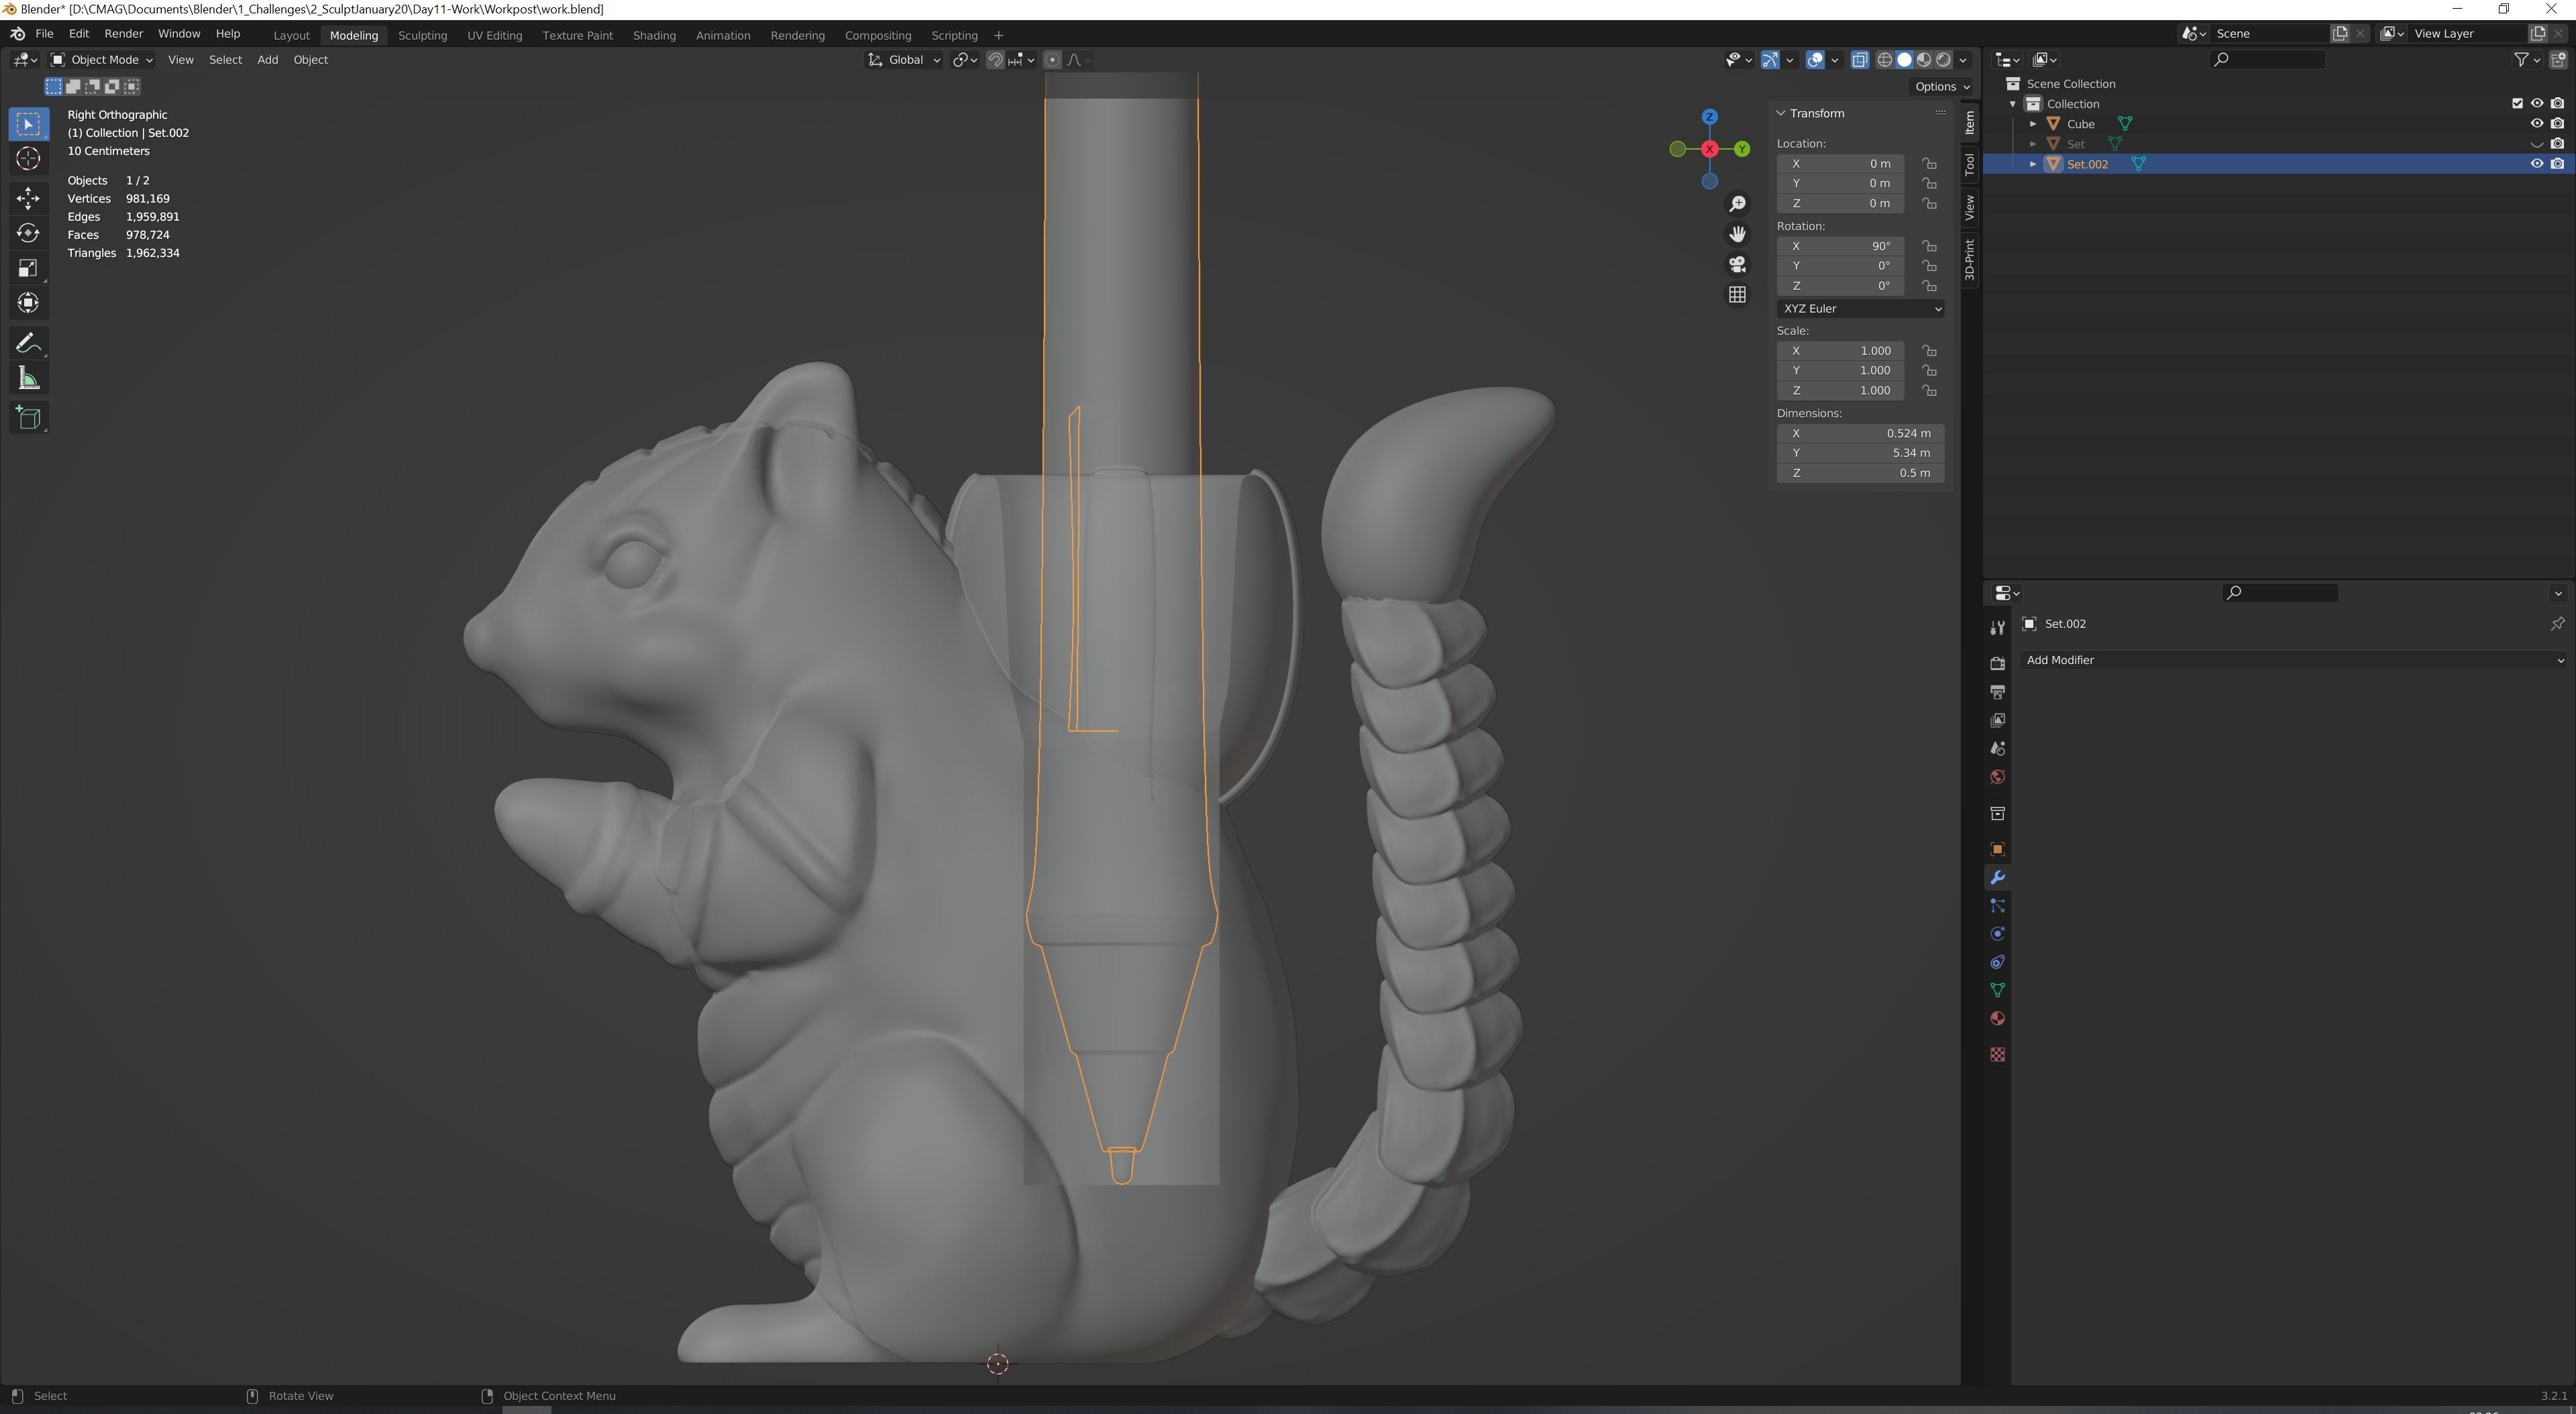Click the outliner search field
Viewport: 2576px width, 1414px height.
[2266, 60]
